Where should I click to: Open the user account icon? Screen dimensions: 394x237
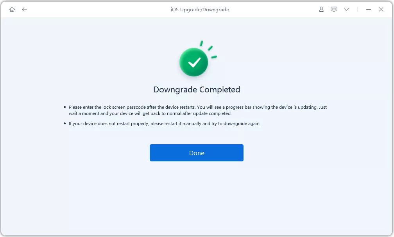tap(321, 9)
